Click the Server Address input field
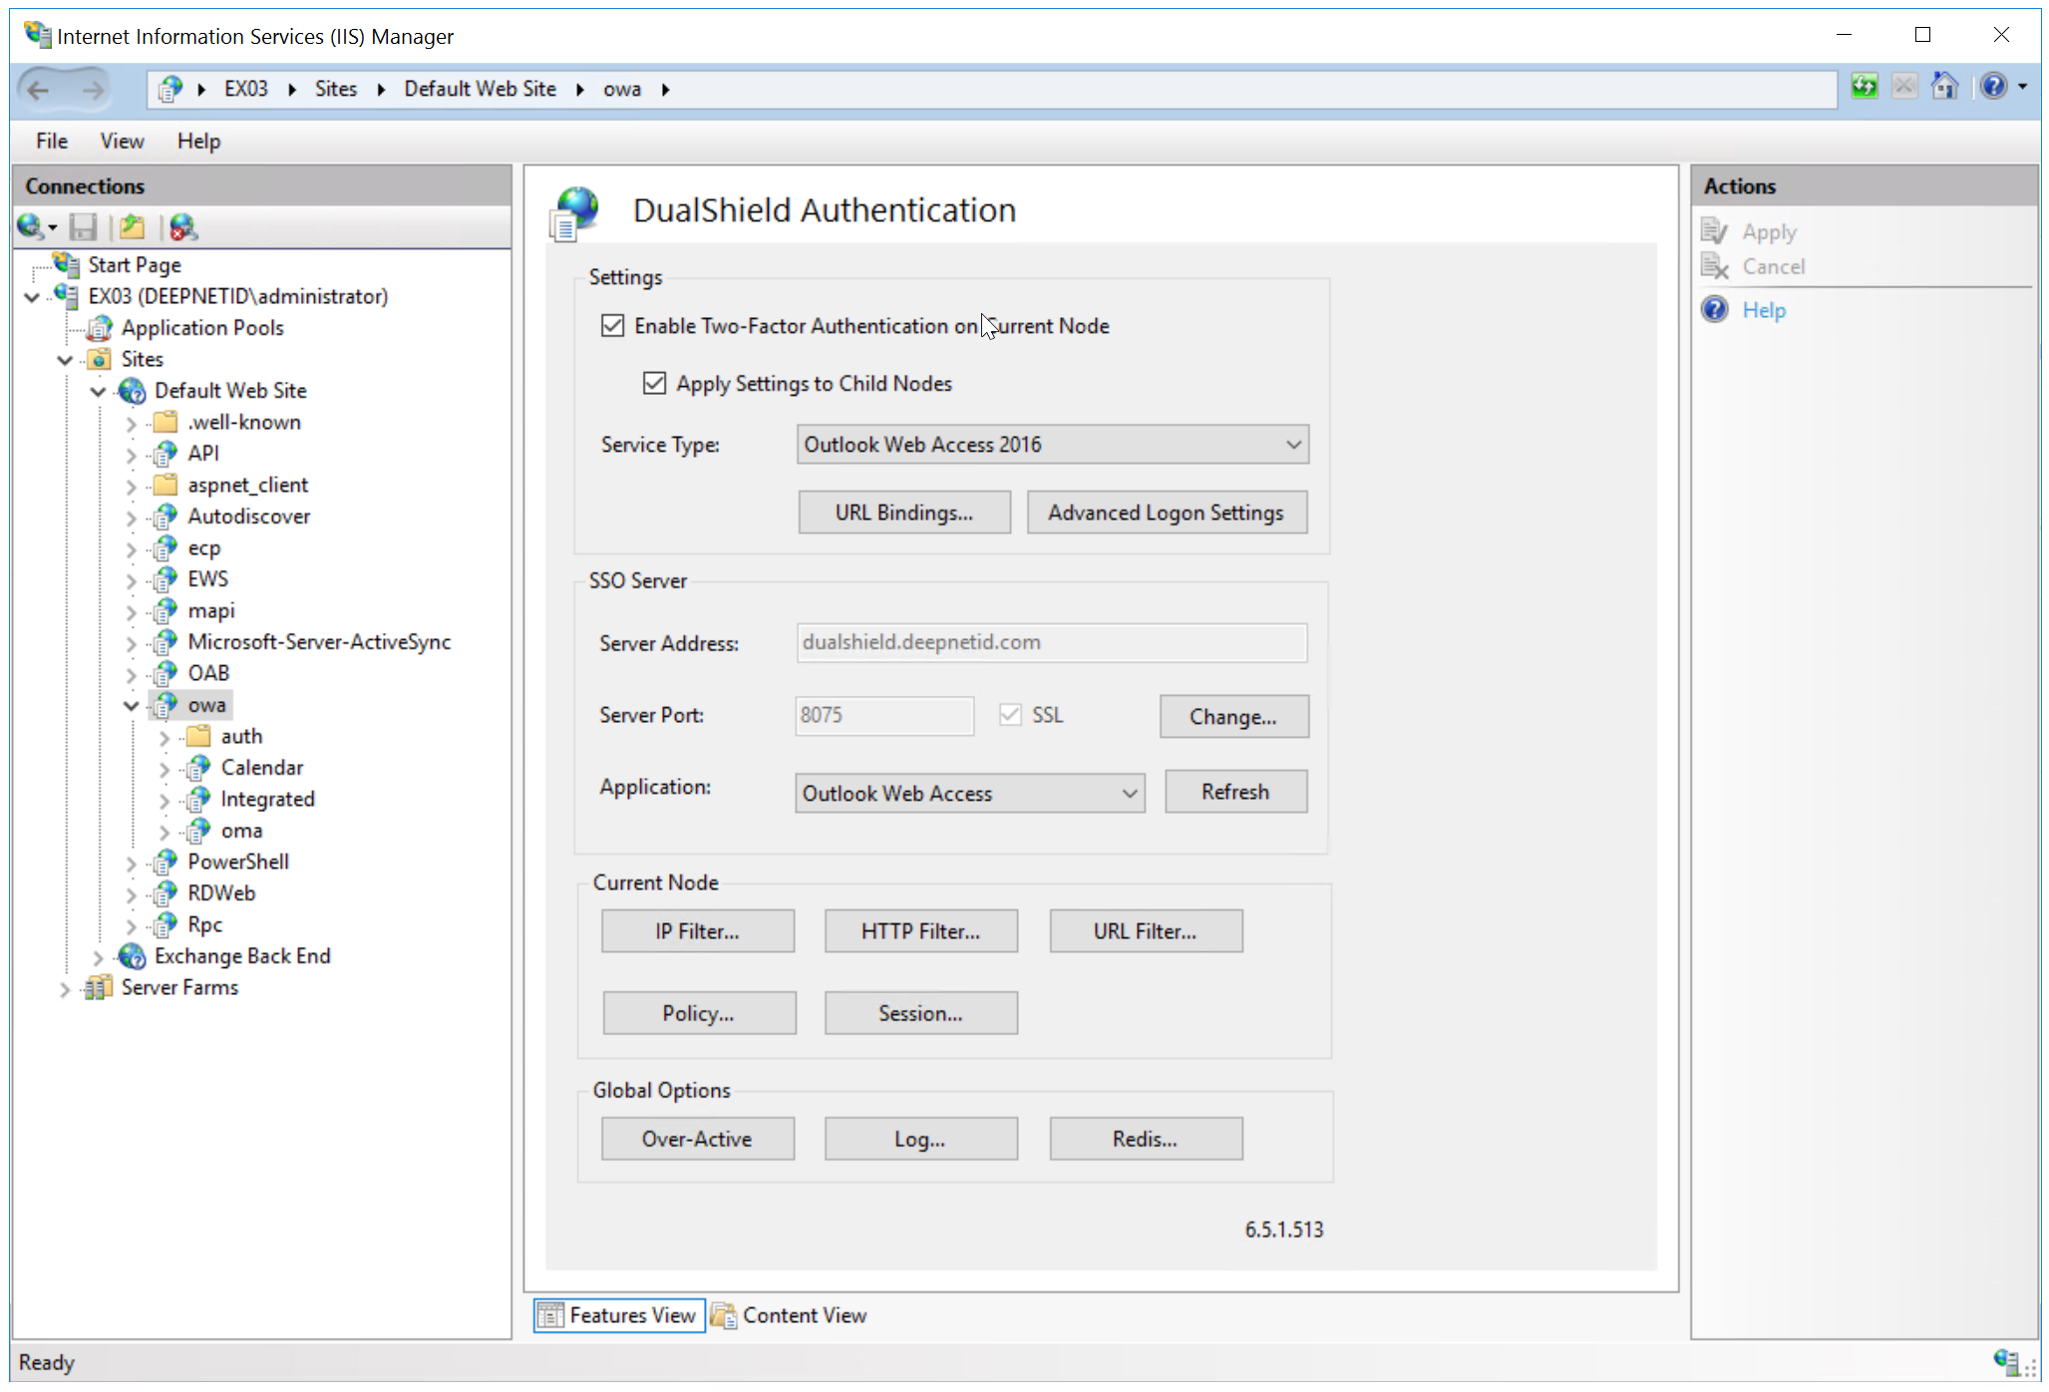 click(1051, 643)
